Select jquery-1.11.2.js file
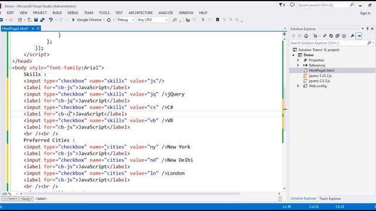 click(x=320, y=76)
